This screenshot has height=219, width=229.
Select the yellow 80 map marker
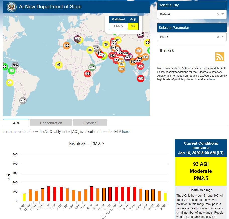point(106,45)
